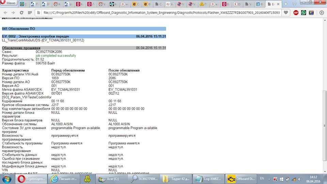Click 'Краткое обозначение системы' label
The height and width of the screenshot is (184, 327).
click(x=26, y=105)
